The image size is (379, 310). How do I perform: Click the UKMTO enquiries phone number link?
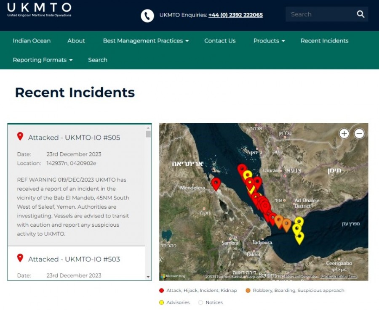pyautogui.click(x=235, y=15)
